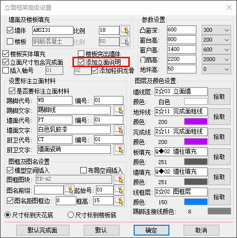The height and width of the screenshot is (238, 237).
Task: Expand the 门扇高 2000 dropdown
Action: coord(216,59)
